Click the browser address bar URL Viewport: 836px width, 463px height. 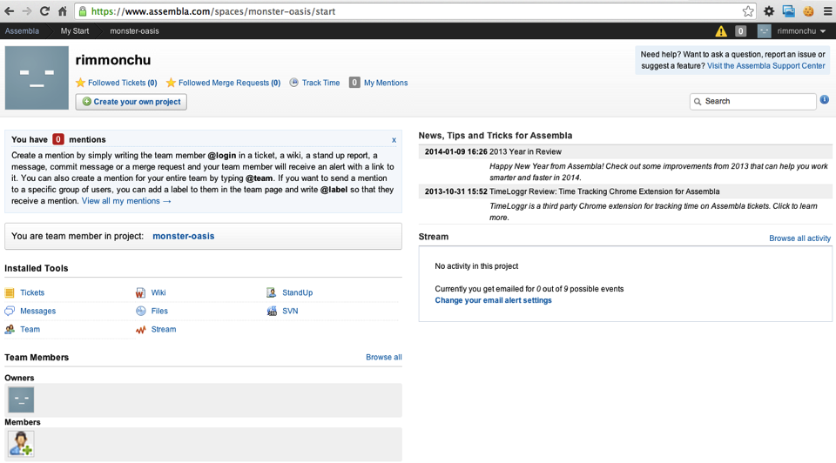(x=213, y=11)
